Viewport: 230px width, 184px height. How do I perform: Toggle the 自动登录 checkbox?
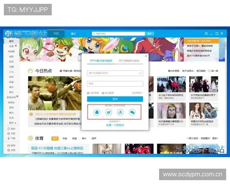[103, 93]
